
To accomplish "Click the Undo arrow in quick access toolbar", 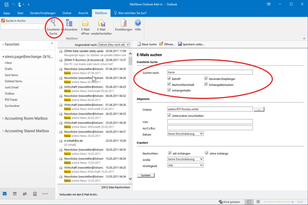I will click(14, 4).
